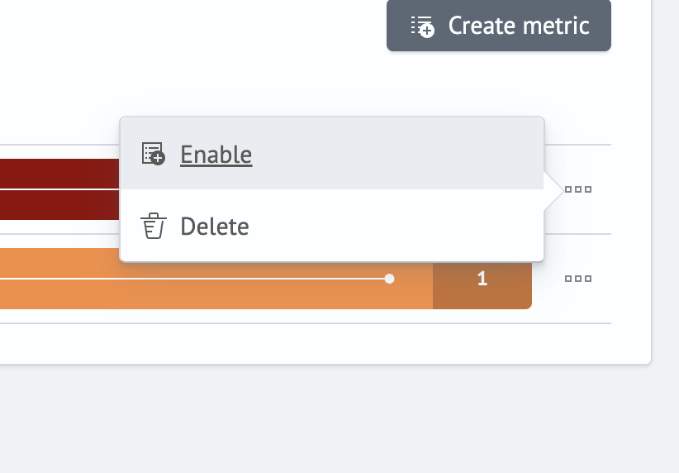Open the three-dot menu on the red row

[x=578, y=189]
